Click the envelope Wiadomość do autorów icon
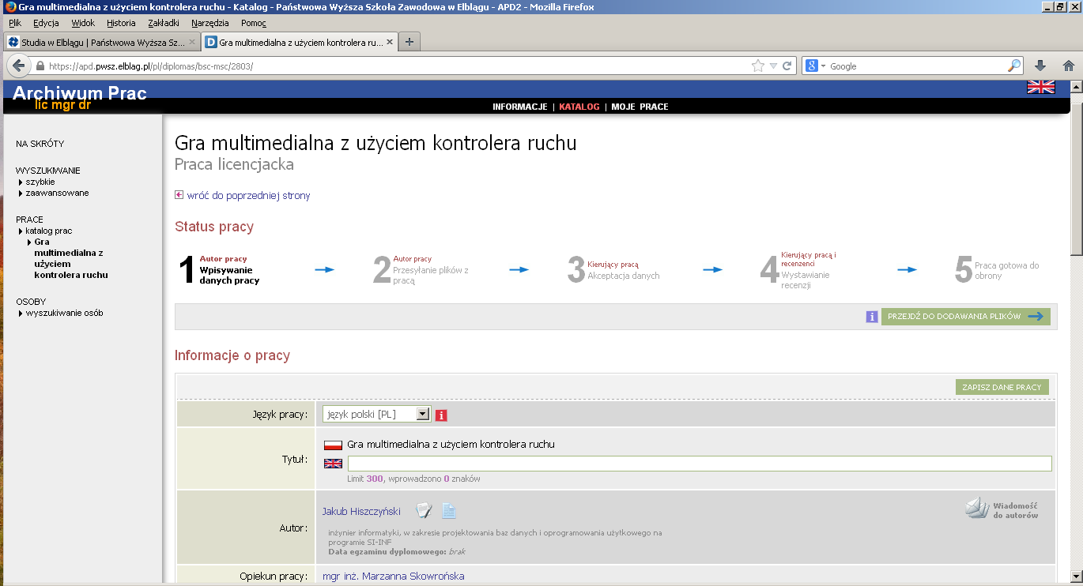1083x586 pixels. (x=978, y=508)
